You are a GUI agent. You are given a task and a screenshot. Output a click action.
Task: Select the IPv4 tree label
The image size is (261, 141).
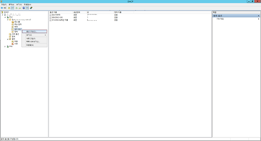pos(11,17)
